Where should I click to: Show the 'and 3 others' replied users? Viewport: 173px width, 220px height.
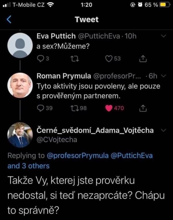point(29,166)
